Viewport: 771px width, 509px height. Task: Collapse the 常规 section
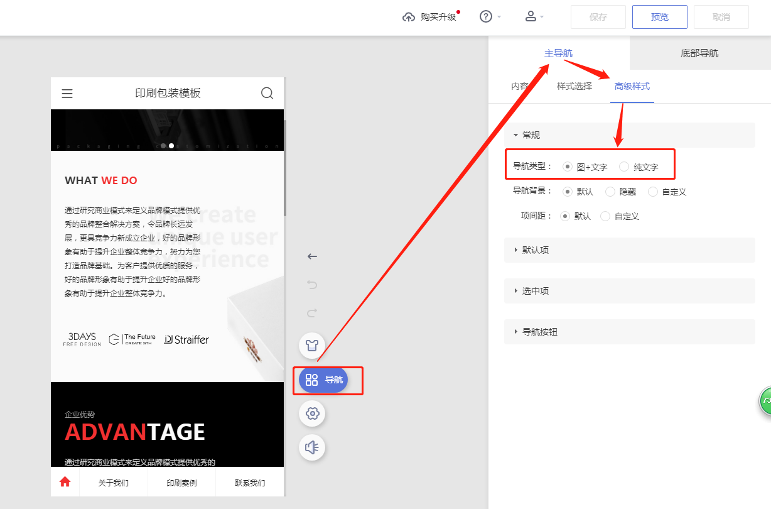[x=630, y=135]
